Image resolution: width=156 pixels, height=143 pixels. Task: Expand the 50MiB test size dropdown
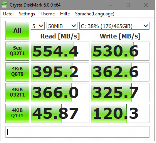tap(62, 26)
